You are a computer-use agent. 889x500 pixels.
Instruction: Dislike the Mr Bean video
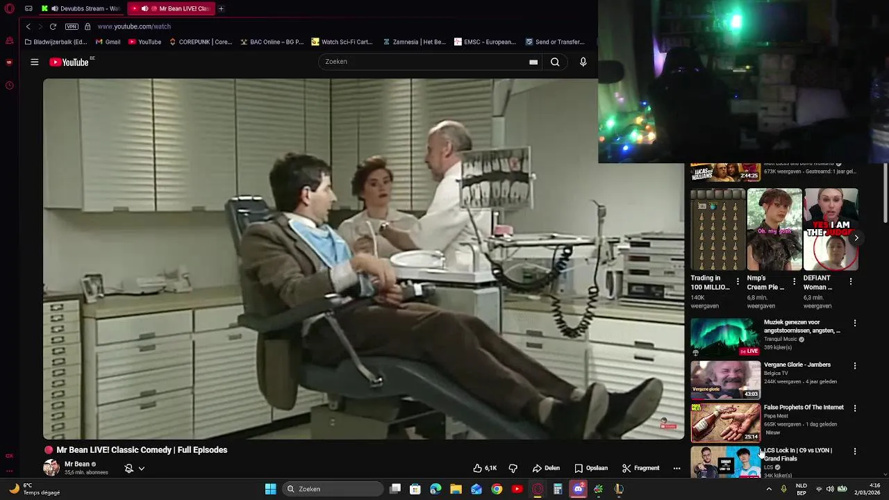pyautogui.click(x=513, y=468)
